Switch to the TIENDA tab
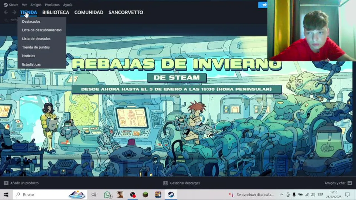 (x=28, y=12)
